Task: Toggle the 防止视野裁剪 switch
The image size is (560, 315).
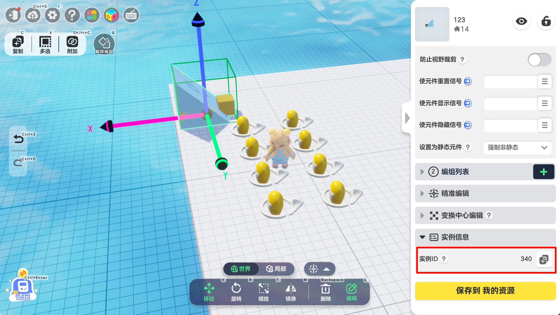Action: click(x=539, y=60)
